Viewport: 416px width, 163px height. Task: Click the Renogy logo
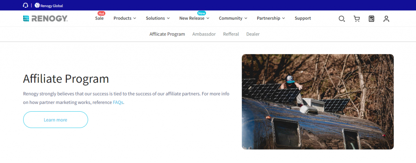pyautogui.click(x=45, y=19)
